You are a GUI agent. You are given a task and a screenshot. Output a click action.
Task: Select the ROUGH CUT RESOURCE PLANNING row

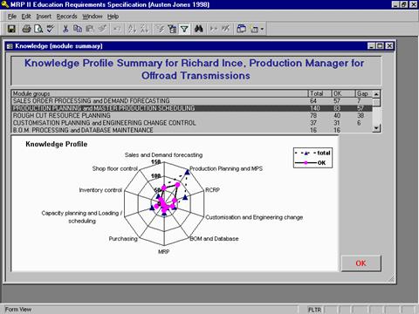pos(192,115)
